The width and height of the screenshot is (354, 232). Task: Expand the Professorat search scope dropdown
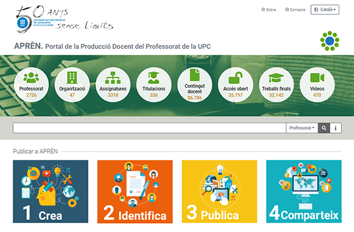(302, 128)
